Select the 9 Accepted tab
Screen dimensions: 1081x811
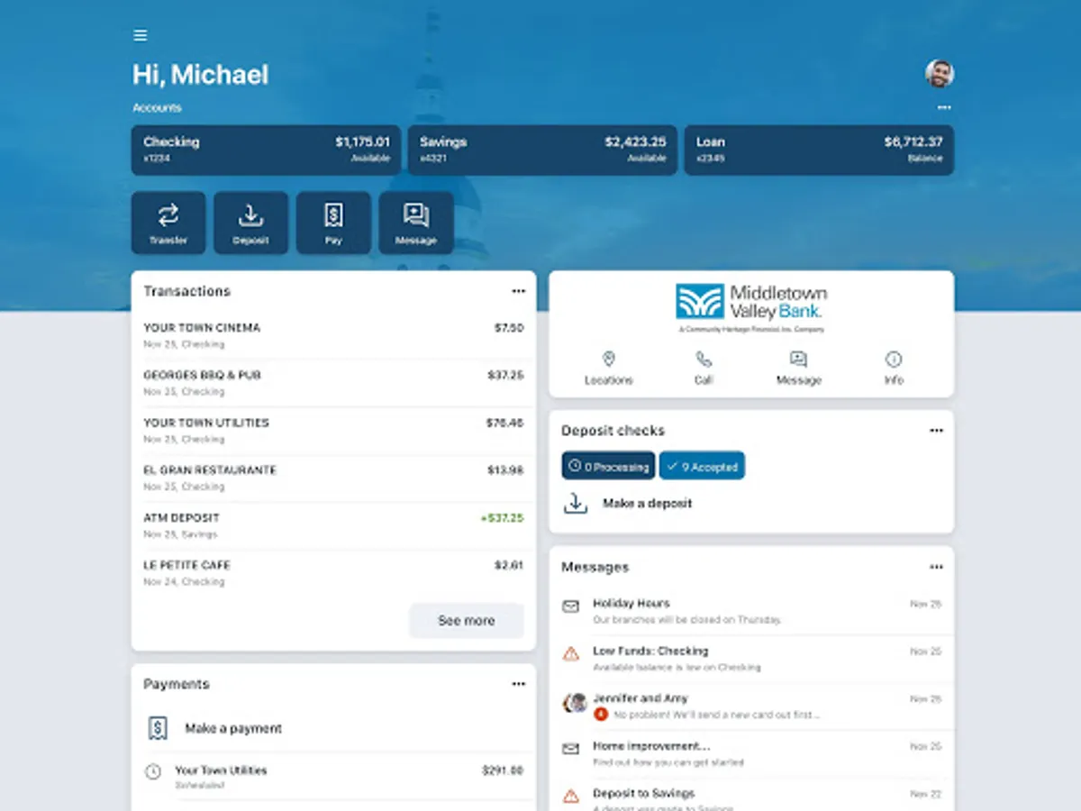(x=703, y=467)
